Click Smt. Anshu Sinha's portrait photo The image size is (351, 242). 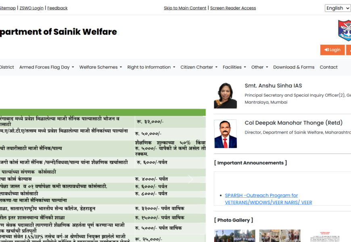225,96
